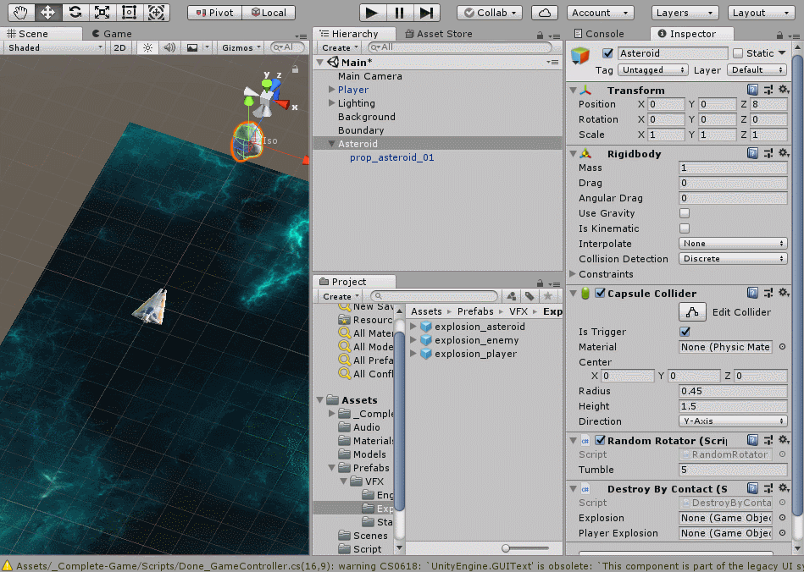Switch to the Console tab
The height and width of the screenshot is (572, 804).
pyautogui.click(x=599, y=34)
